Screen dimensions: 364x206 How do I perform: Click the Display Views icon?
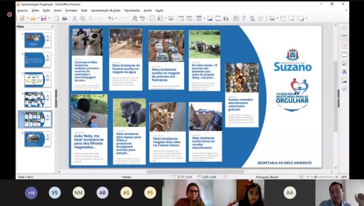(x=160, y=18)
